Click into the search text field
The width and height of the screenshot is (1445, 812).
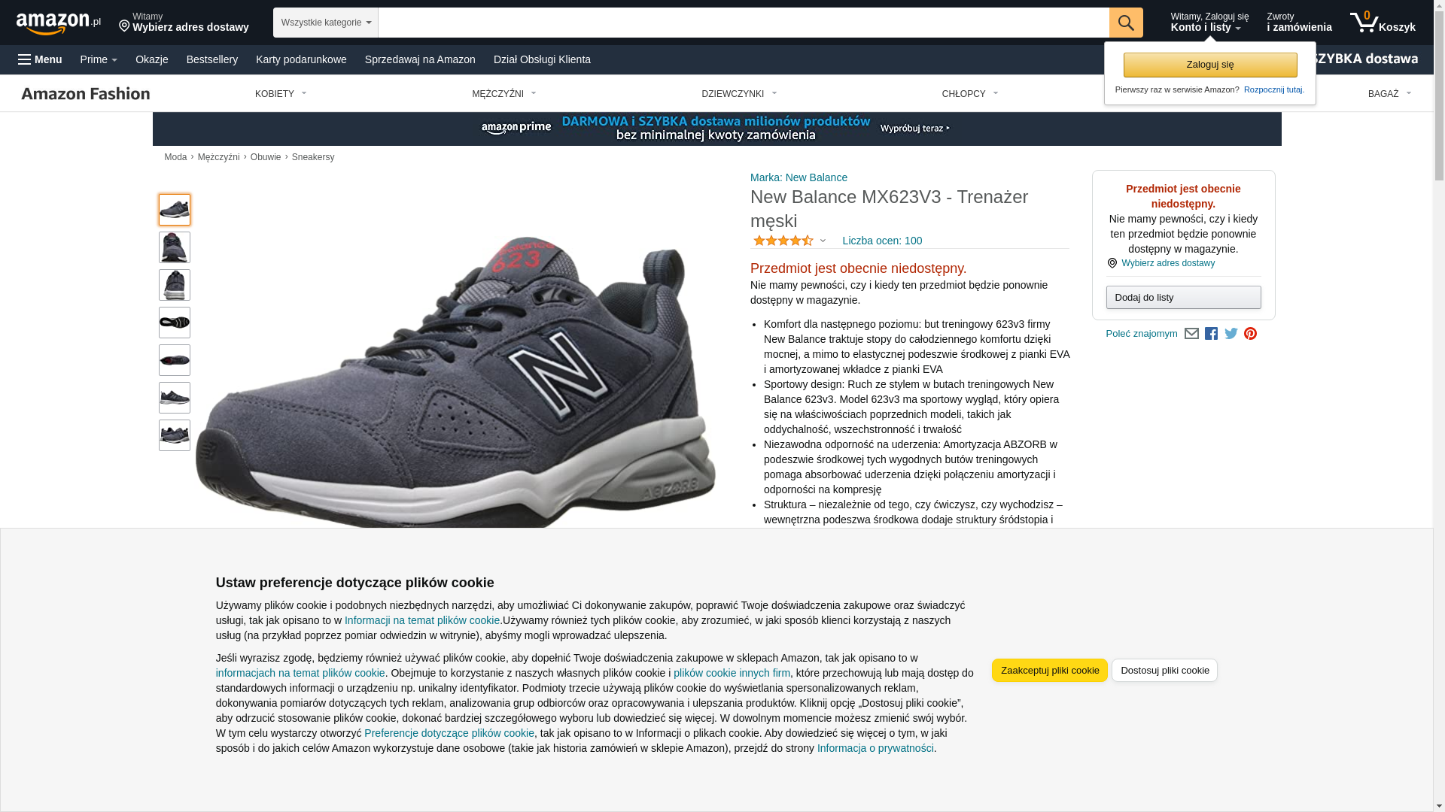pos(744,23)
